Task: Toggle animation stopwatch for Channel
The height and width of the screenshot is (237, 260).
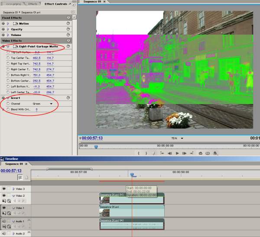Action: (8, 104)
